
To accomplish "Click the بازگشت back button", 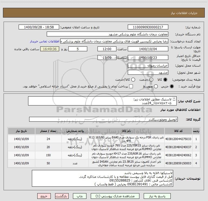I will pos(62,196).
